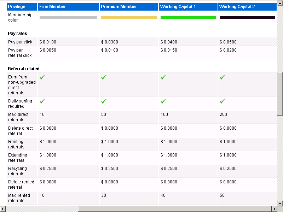This screenshot has width=283, height=212.
Task: Click the Extending referrals row label
Action: pos(18,158)
